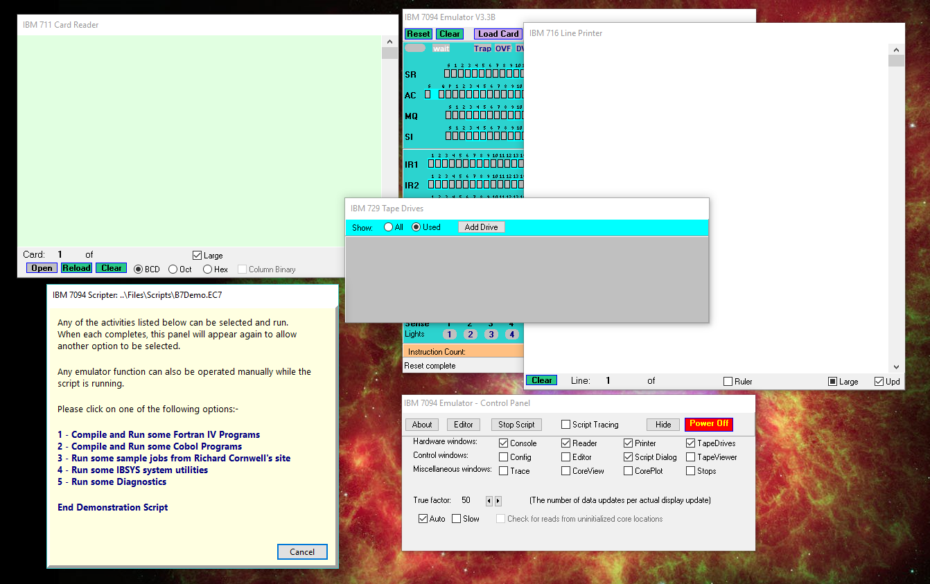Viewport: 930px width, 584px height.
Task: Enable the TapeViewer checkbox
Action: 691,457
